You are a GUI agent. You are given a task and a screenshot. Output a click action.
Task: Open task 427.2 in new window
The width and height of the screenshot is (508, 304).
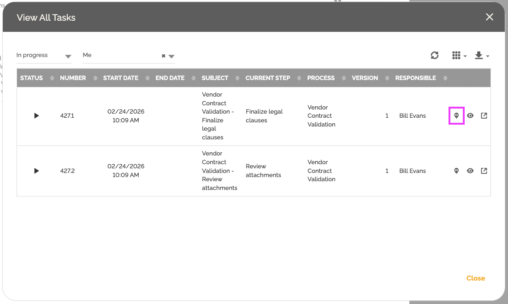click(x=484, y=171)
